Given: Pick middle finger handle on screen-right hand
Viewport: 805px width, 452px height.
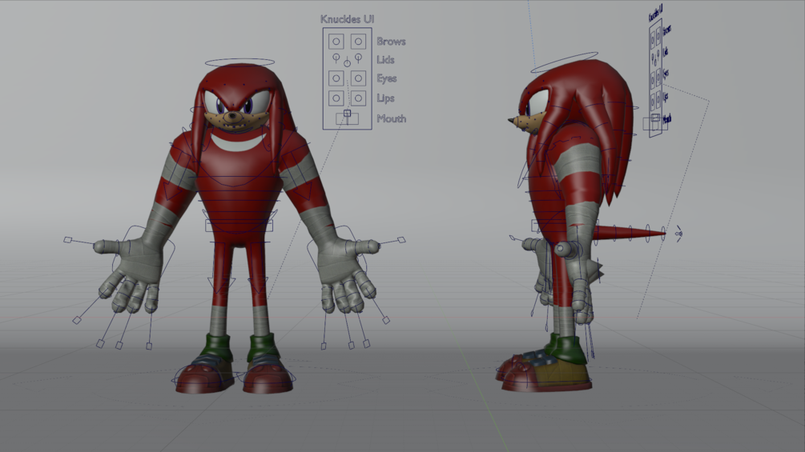Looking at the screenshot, I should pos(367,344).
